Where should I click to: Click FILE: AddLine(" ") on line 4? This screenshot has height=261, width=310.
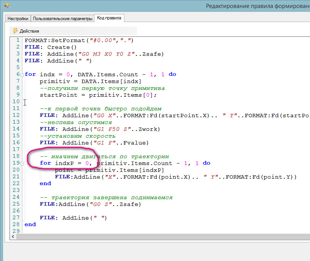[58, 61]
